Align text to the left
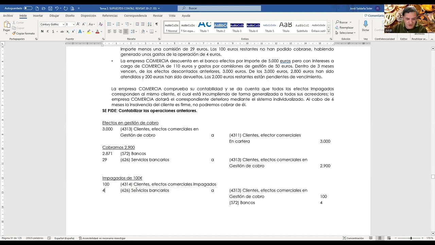The height and width of the screenshot is (245, 435). tap(109, 31)
